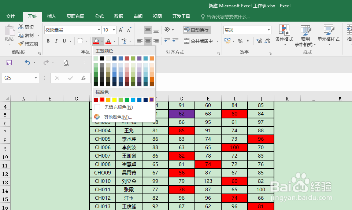Viewport: 352px width, 210px height.
Task: Click the accounting number format icon
Action: (x=227, y=41)
